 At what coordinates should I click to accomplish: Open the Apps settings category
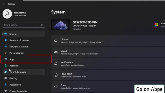tap(24, 59)
